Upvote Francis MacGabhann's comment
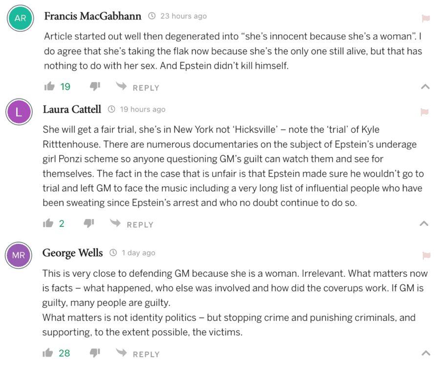This screenshot has width=440, height=366. pyautogui.click(x=49, y=87)
